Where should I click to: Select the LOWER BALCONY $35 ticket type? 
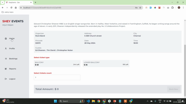point(106,64)
